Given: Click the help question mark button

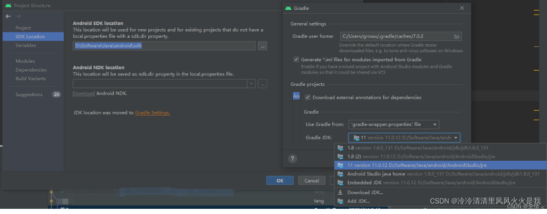Looking at the screenshot, I should [293, 158].
